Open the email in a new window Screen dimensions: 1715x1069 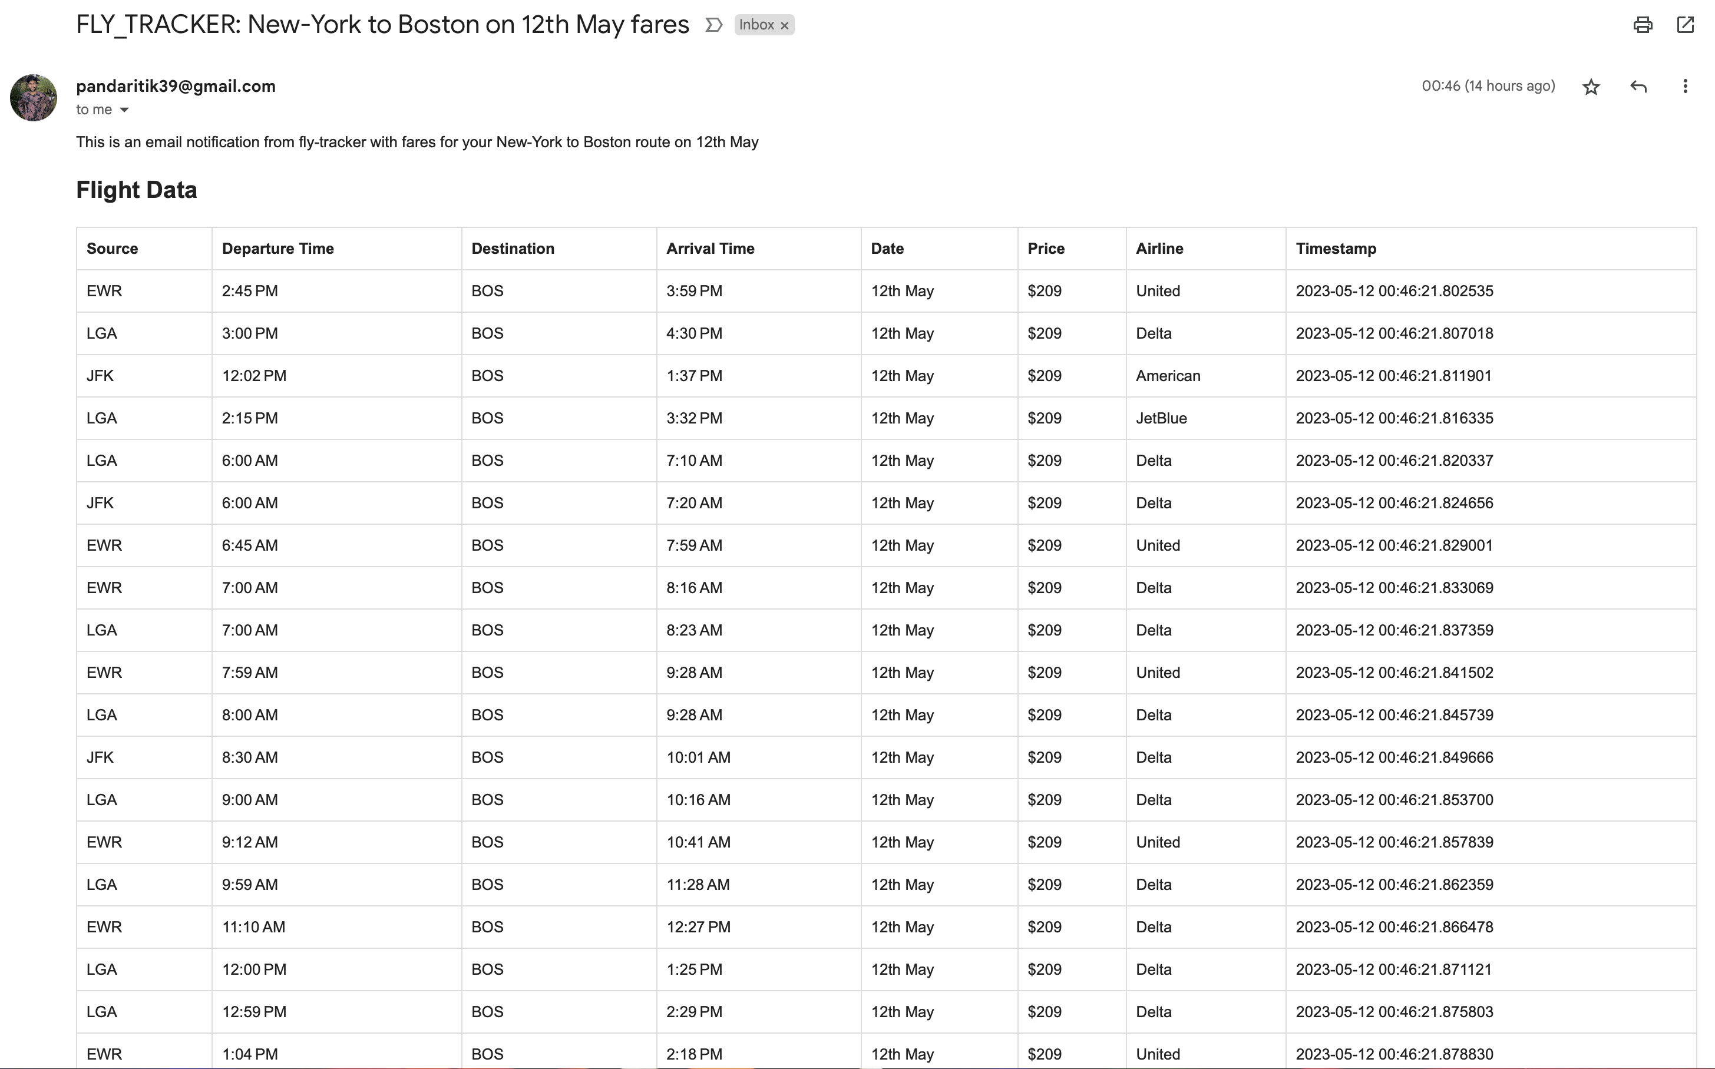pyautogui.click(x=1686, y=25)
